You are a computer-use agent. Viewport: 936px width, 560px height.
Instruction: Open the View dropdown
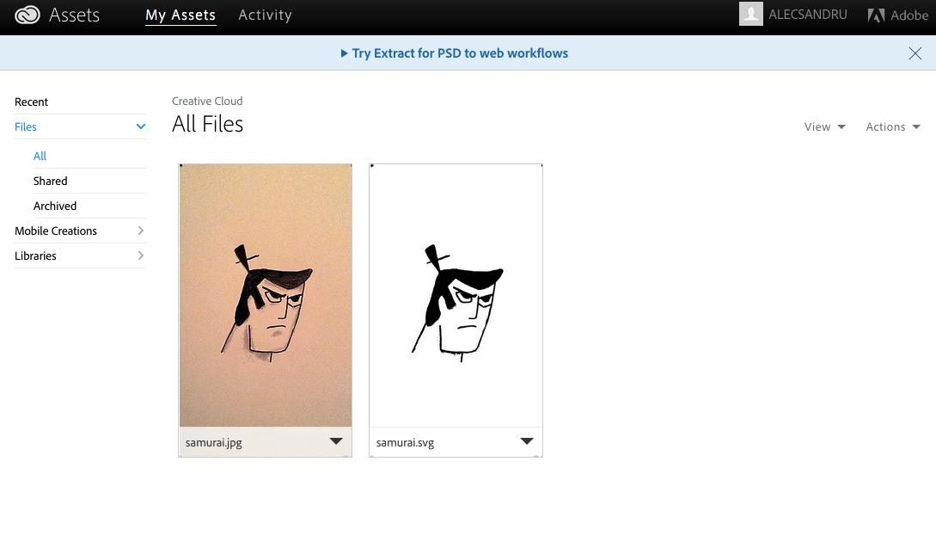[824, 126]
